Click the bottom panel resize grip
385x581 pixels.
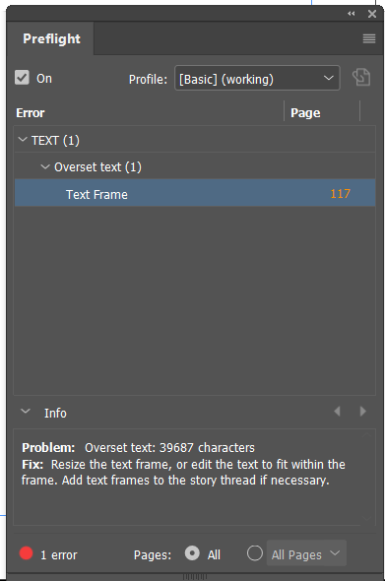point(195,577)
